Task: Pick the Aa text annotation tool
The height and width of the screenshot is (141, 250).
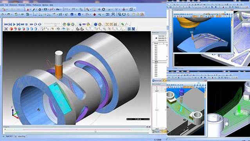Action: point(58,9)
